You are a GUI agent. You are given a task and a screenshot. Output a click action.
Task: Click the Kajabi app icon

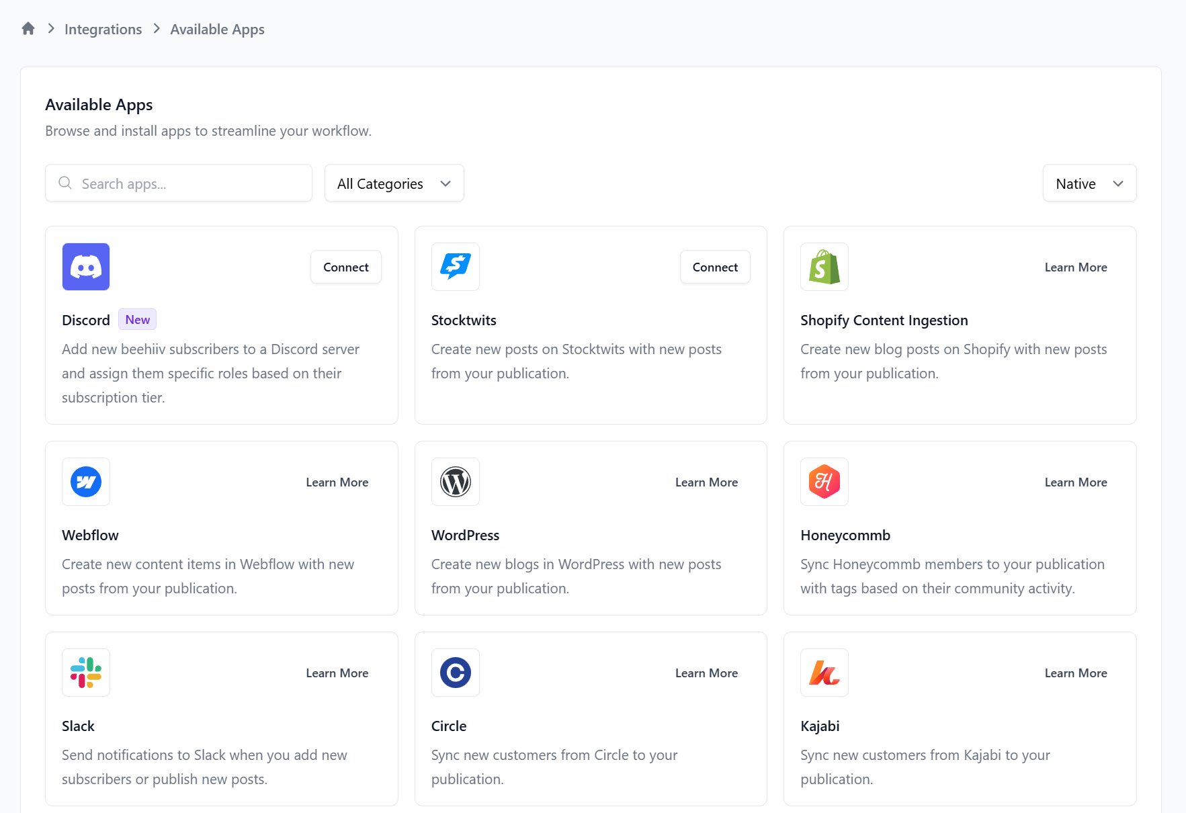pyautogui.click(x=824, y=673)
